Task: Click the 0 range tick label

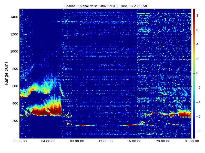Action: (17, 138)
